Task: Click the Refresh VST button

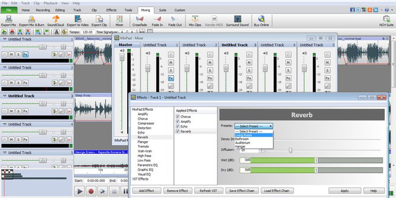Action: tap(209, 191)
